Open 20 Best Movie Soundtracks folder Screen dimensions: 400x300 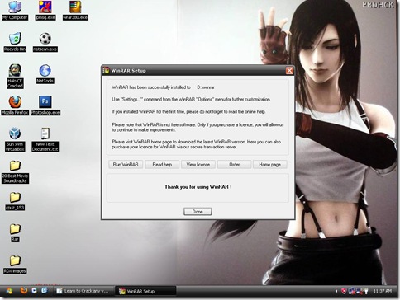point(15,171)
